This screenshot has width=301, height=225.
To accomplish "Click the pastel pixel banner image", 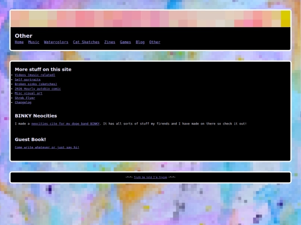I will pyautogui.click(x=151, y=19).
